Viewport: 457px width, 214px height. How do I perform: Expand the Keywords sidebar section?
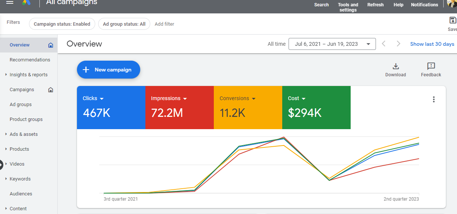click(6, 179)
